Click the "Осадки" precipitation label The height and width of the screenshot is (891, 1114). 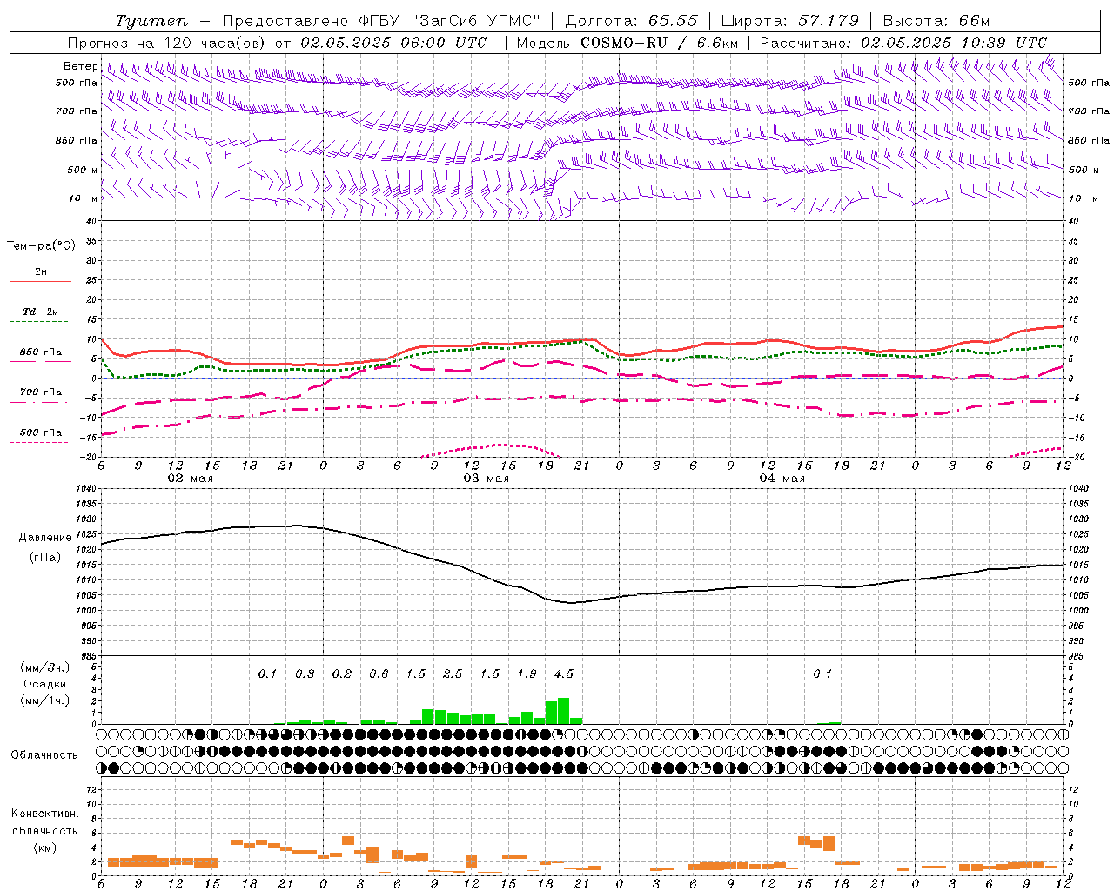click(44, 684)
